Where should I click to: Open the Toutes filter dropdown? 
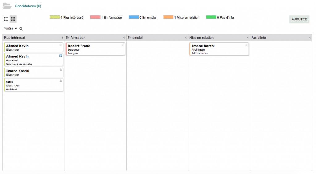click(x=10, y=28)
